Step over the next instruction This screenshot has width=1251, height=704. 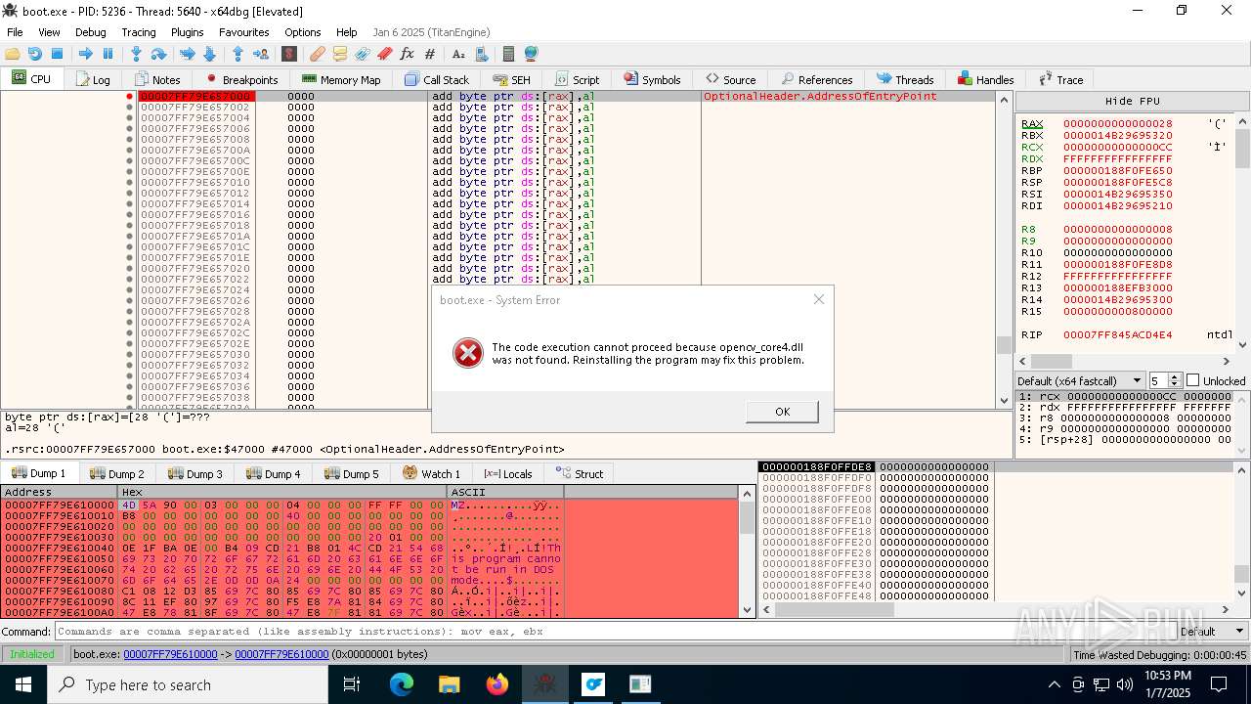pos(158,54)
